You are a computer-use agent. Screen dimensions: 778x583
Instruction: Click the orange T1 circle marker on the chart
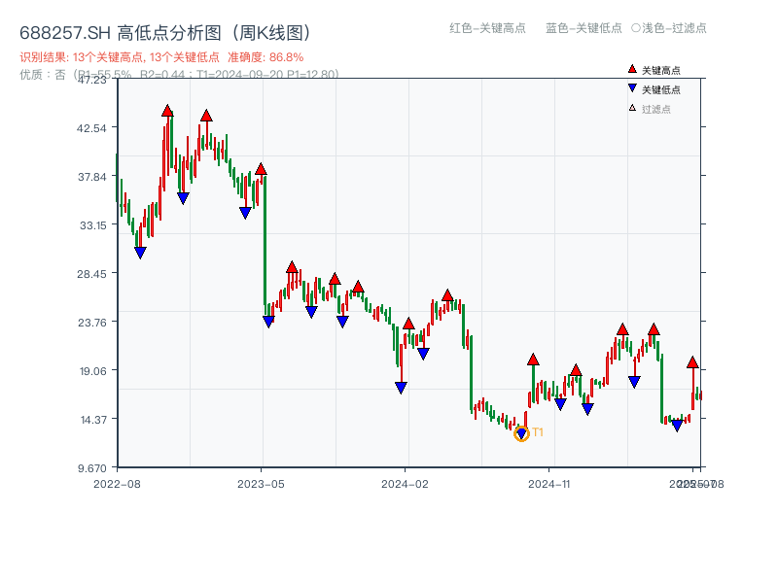pyautogui.click(x=521, y=433)
